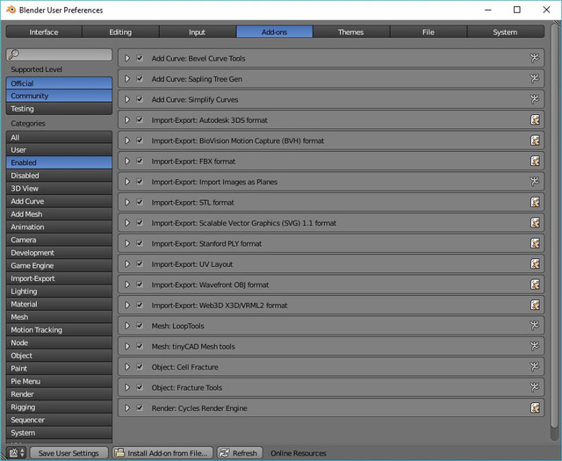Toggle STL format add-on checkbox
562x461 pixels.
(140, 202)
